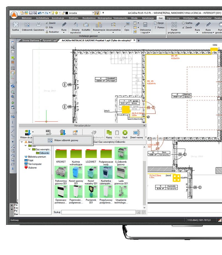Click Zmień nazwę rename icon
This screenshot has height=255, width=222.
[136, 134]
